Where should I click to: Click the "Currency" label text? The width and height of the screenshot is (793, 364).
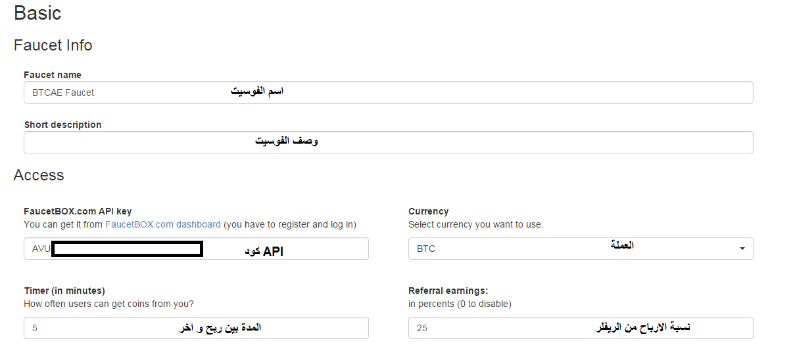click(428, 211)
